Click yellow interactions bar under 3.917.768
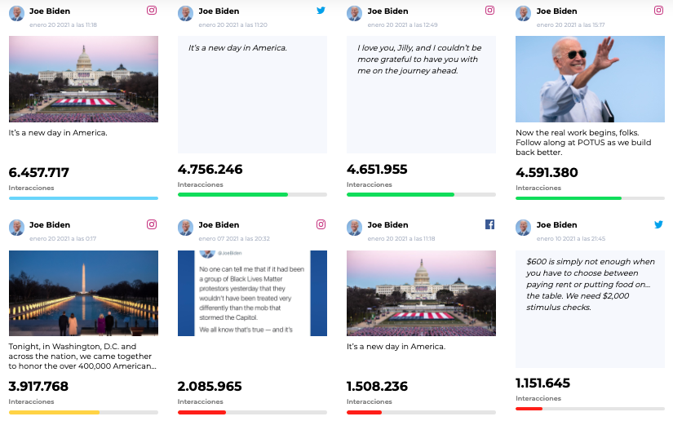The image size is (673, 421). pyautogui.click(x=54, y=412)
